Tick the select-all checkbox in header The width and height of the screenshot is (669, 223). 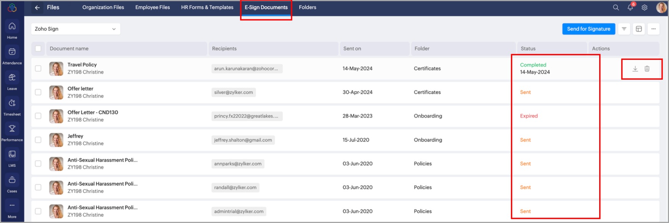pyautogui.click(x=38, y=49)
